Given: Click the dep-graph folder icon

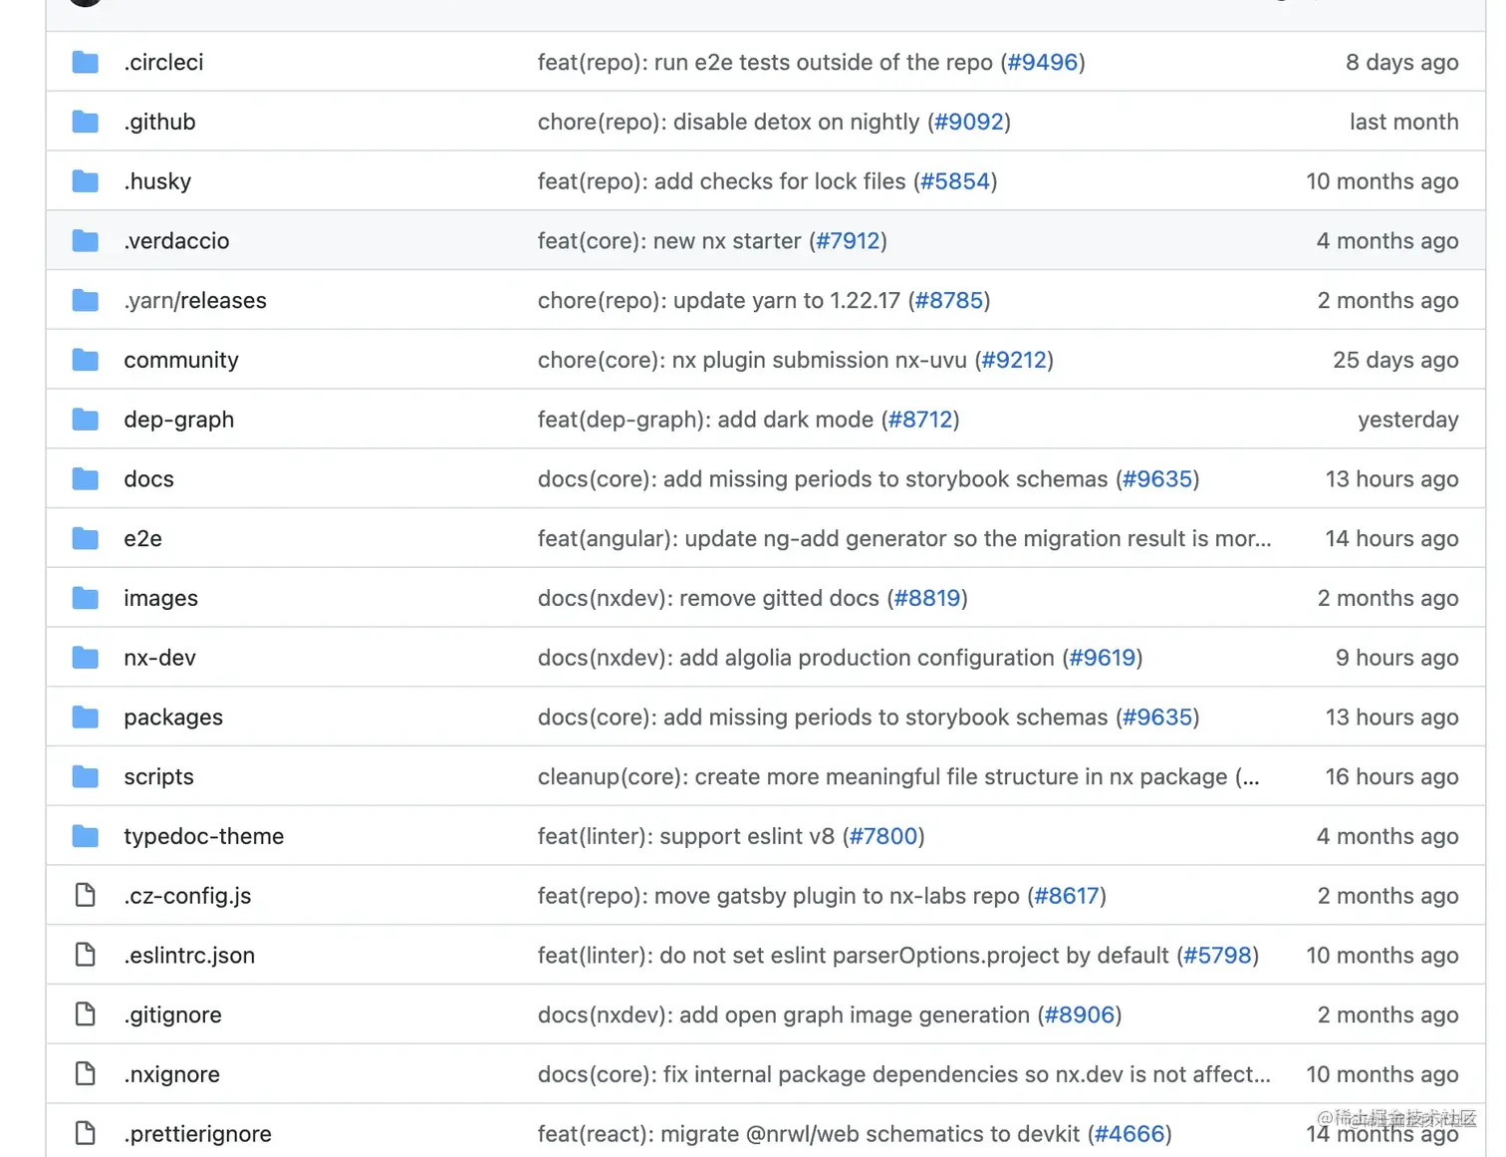Looking at the screenshot, I should (x=86, y=420).
